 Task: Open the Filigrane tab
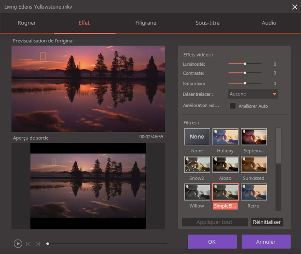coord(146,23)
